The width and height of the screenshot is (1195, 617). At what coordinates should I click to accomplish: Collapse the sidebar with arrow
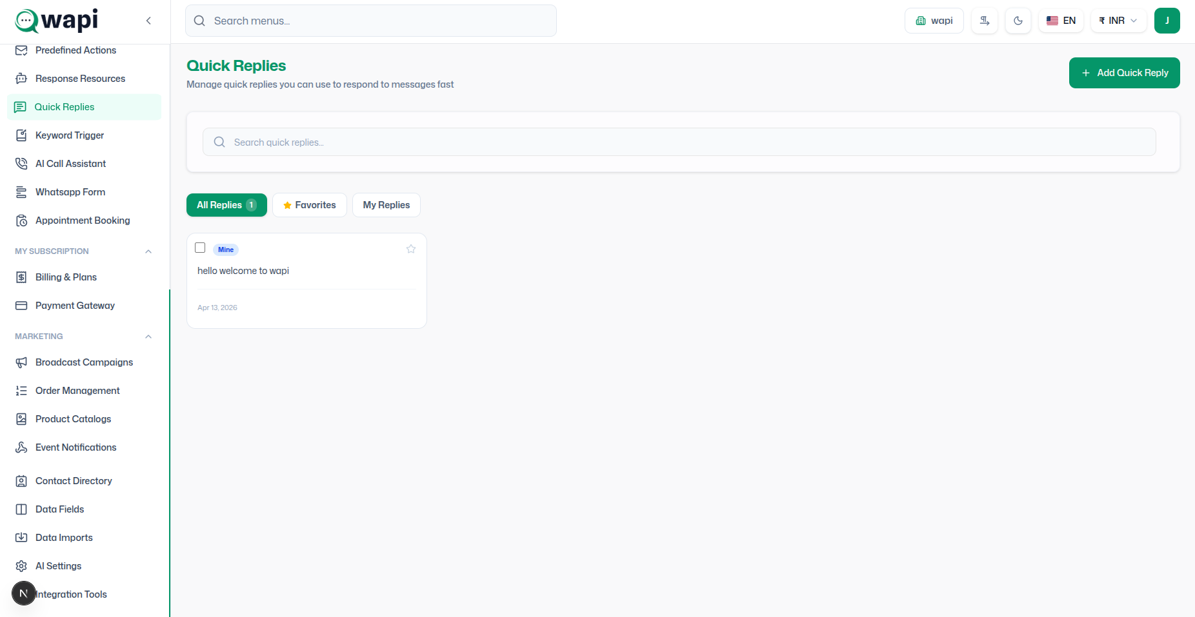[148, 21]
